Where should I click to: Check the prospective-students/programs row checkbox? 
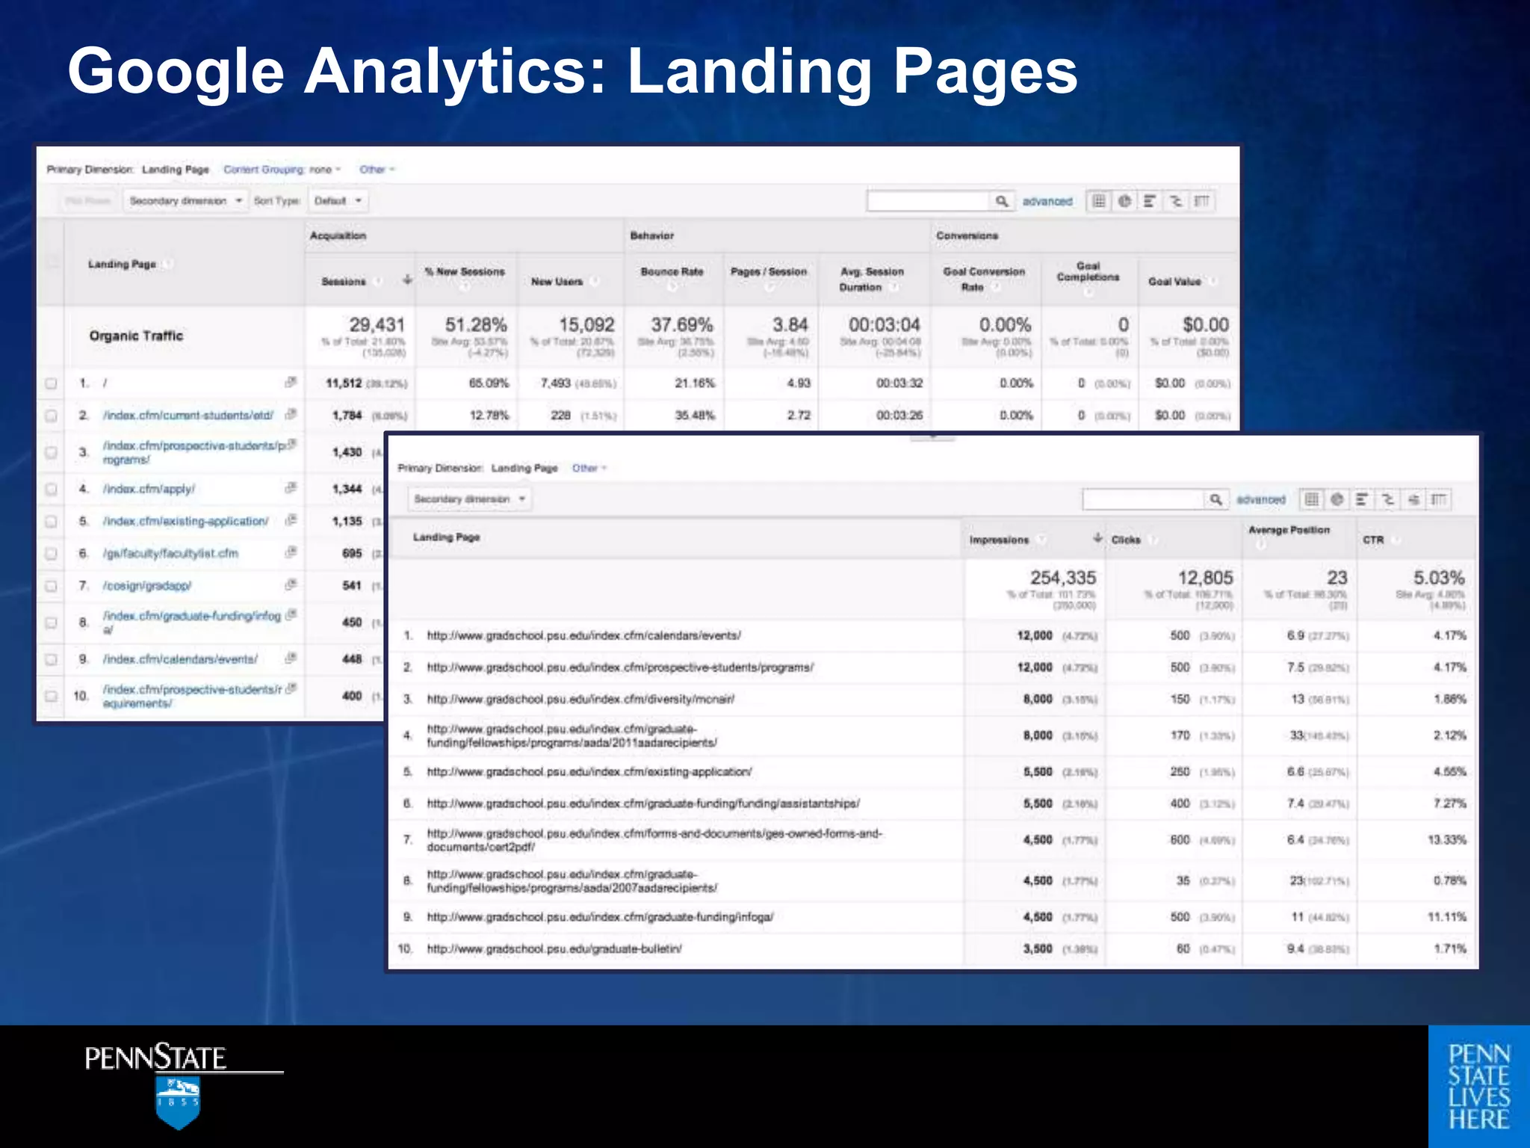[x=51, y=452]
